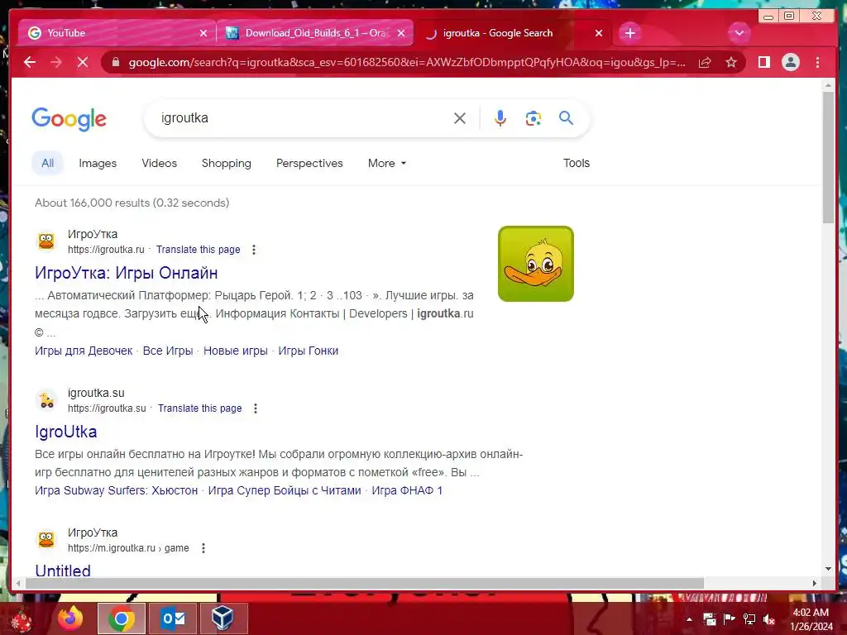Open Outlook from the taskbar
Image resolution: width=847 pixels, height=635 pixels.
(x=173, y=618)
